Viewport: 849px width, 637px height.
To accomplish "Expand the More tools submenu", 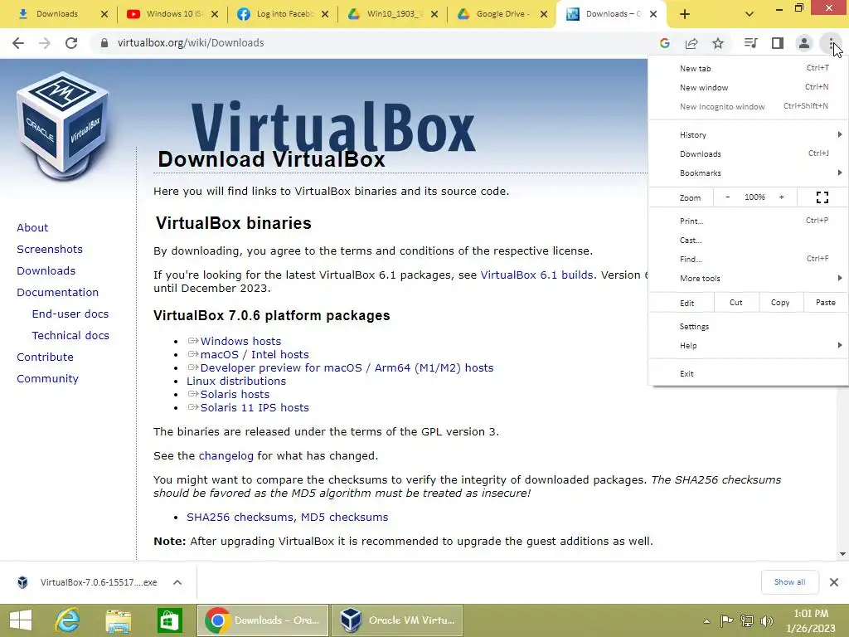I will (x=749, y=279).
